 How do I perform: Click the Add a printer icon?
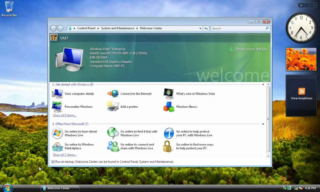tap(113, 106)
